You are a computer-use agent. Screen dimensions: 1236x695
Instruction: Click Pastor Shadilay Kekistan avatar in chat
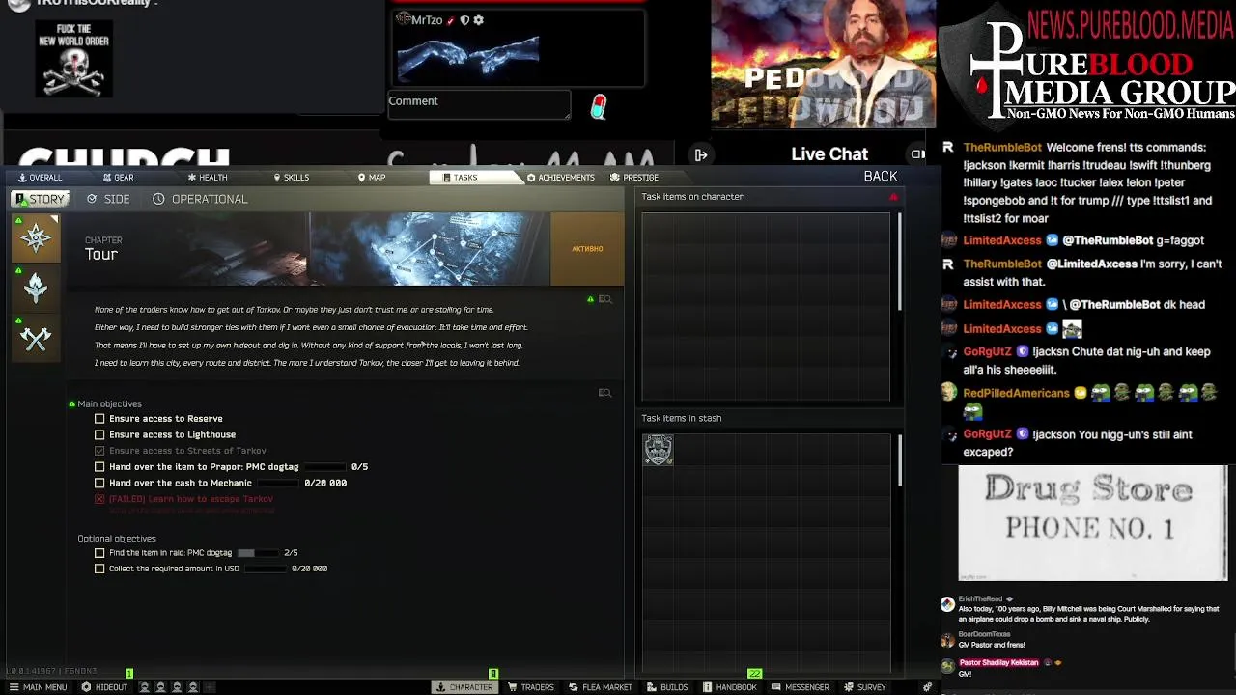coord(948,665)
